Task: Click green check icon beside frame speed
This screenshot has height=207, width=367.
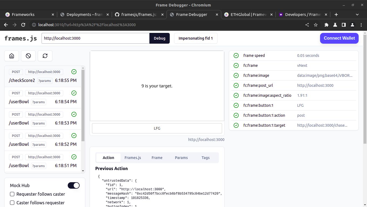Action: (x=236, y=56)
